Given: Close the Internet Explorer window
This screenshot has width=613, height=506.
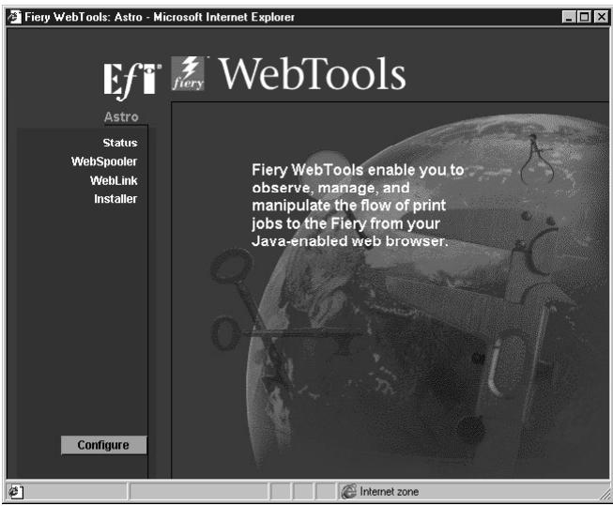Looking at the screenshot, I should click(x=601, y=17).
